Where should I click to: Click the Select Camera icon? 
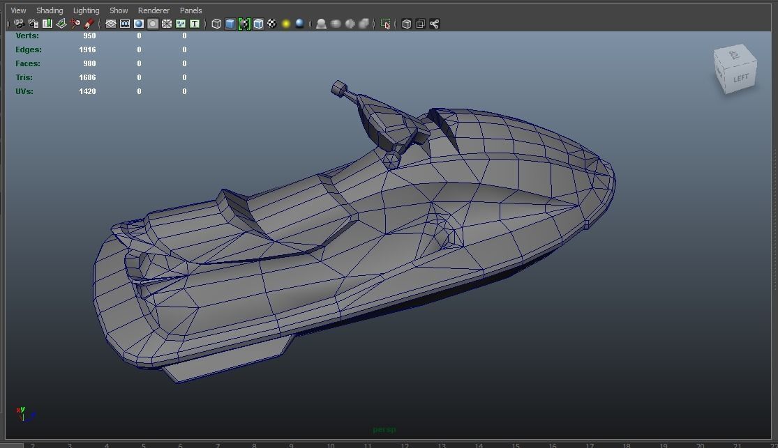pos(19,24)
